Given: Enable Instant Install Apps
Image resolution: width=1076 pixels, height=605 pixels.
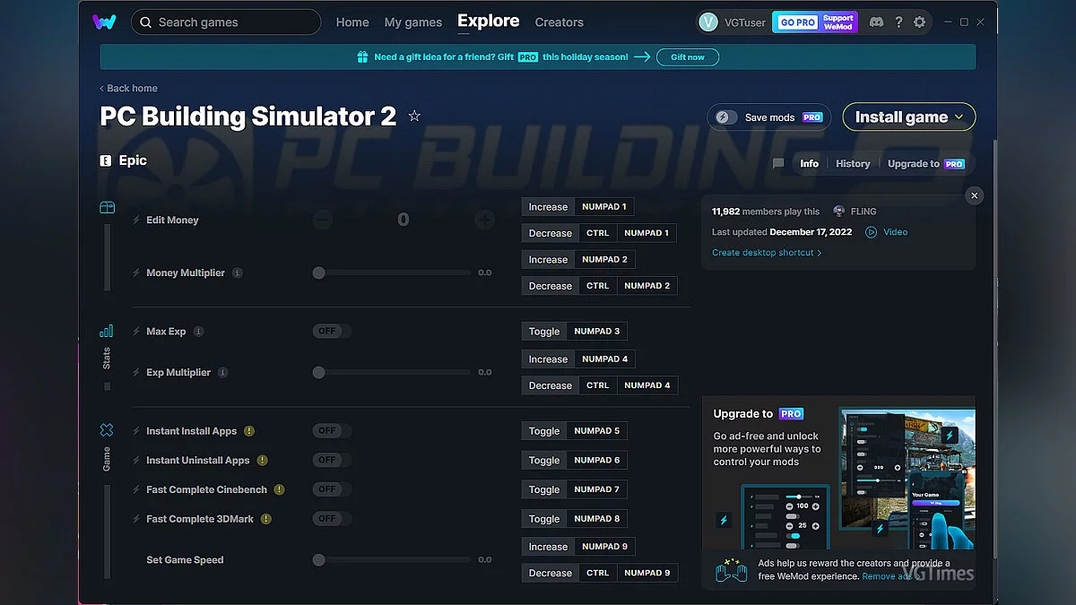Looking at the screenshot, I should pyautogui.click(x=331, y=430).
